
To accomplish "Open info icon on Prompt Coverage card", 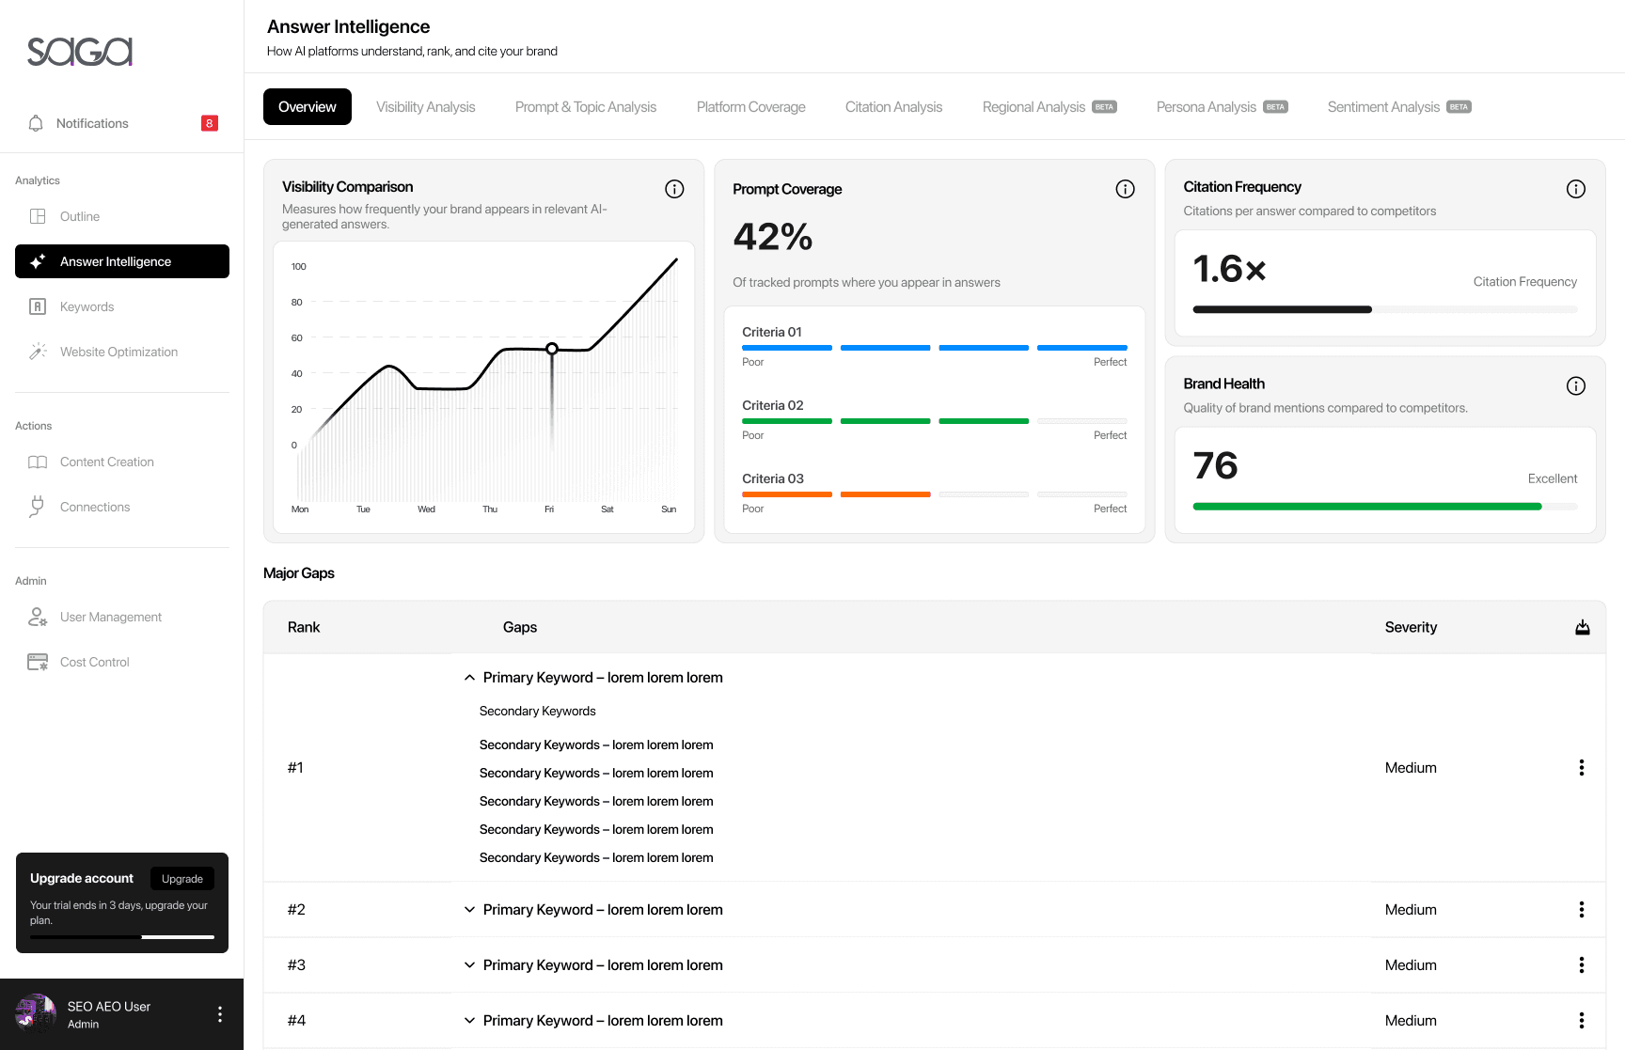I will [1125, 189].
